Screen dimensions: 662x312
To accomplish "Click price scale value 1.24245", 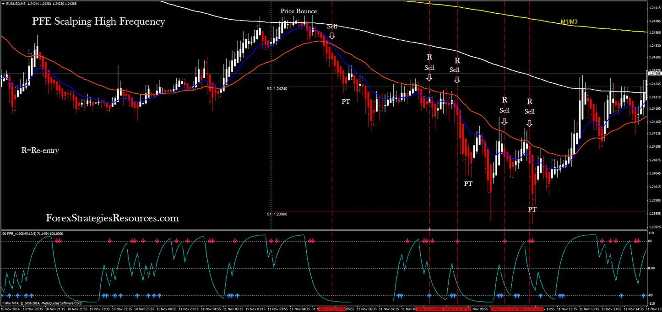I will (655, 84).
